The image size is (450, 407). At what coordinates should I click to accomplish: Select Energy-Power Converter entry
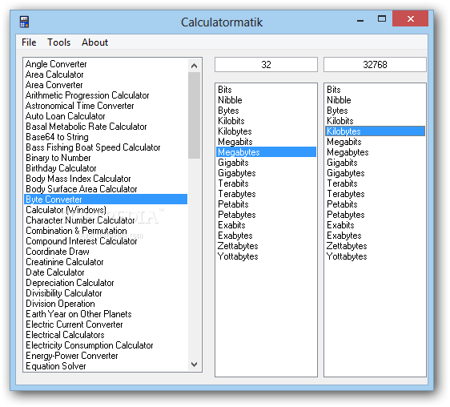tap(106, 355)
